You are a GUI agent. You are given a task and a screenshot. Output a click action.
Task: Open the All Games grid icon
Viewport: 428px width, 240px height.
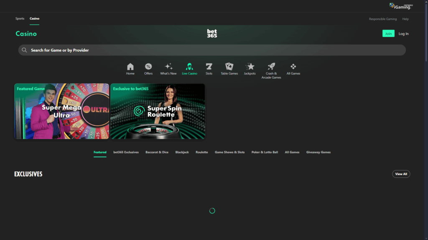click(293, 67)
